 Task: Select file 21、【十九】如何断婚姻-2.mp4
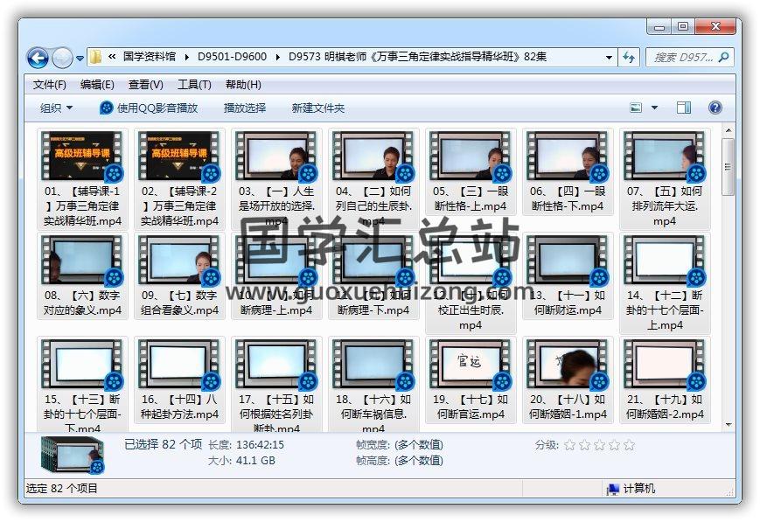(x=665, y=380)
